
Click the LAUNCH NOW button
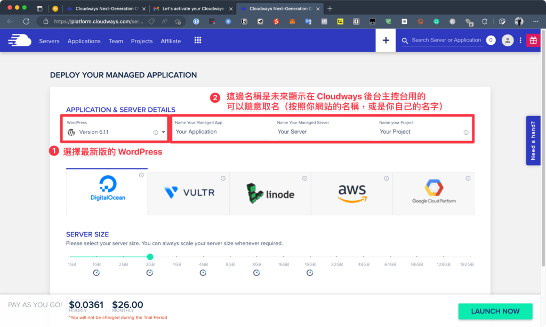point(495,312)
